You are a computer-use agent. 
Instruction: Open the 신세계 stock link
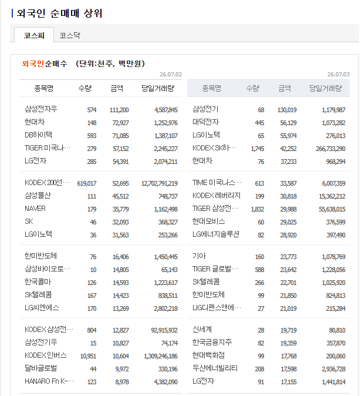coord(202,330)
